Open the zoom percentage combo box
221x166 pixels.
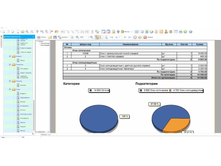point(84,37)
